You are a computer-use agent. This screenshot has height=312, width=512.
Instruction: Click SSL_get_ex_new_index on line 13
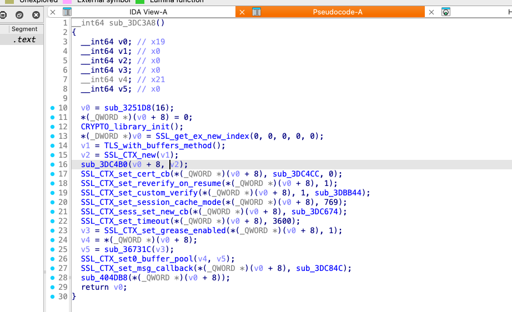[x=203, y=136]
